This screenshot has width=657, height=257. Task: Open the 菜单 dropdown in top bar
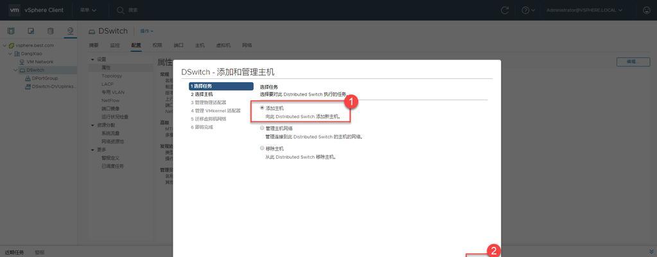88,10
